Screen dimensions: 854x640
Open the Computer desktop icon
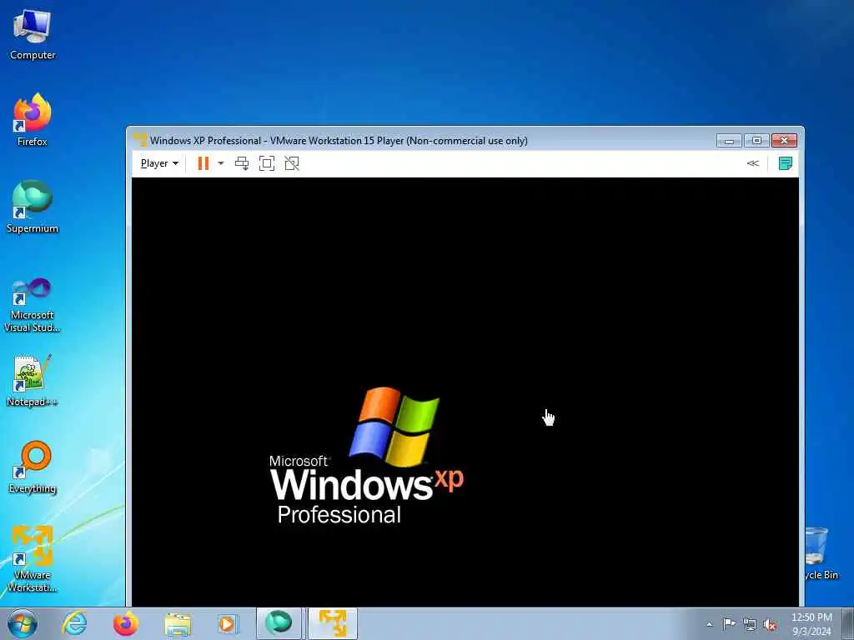33,35
